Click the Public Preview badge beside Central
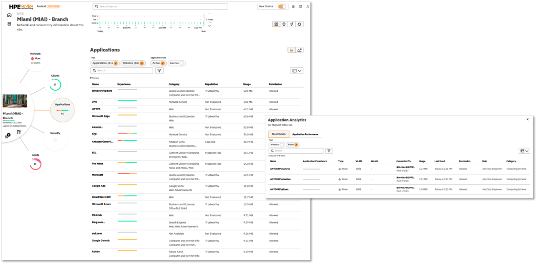The image size is (537, 264). (53, 6)
